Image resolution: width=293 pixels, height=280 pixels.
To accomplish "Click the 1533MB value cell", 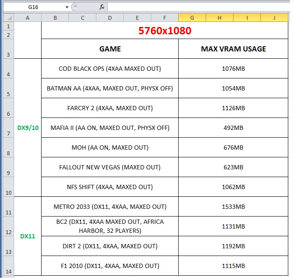I will (x=233, y=207).
